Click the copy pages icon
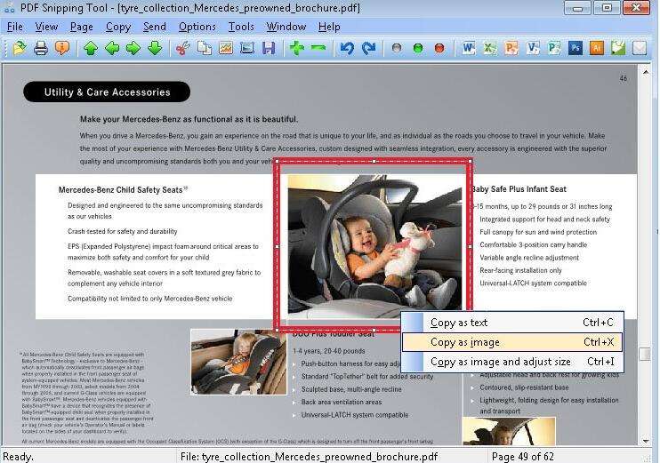 point(205,48)
